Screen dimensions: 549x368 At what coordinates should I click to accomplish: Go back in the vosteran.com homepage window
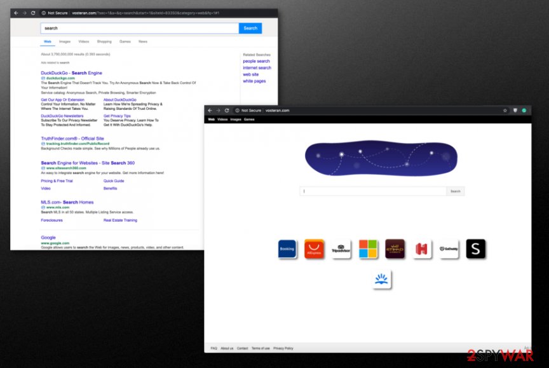[210, 111]
